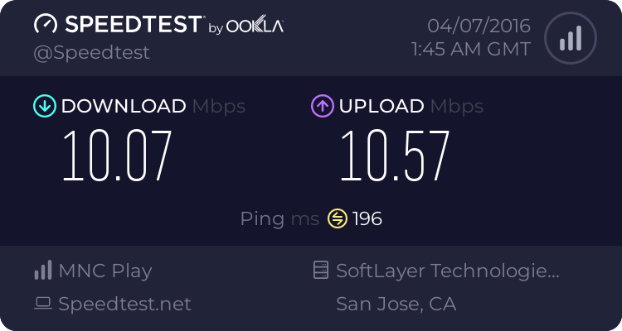Viewport: 622px width, 331px height.
Task: Click the ISP bars icon beside MNC Play
Action: tap(43, 271)
